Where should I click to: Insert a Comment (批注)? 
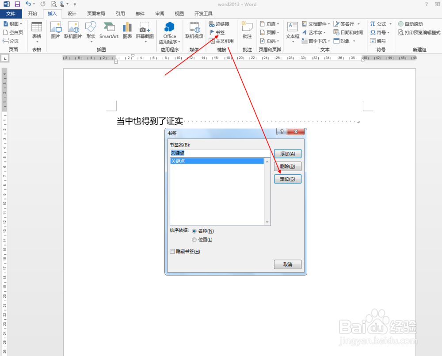point(247,30)
